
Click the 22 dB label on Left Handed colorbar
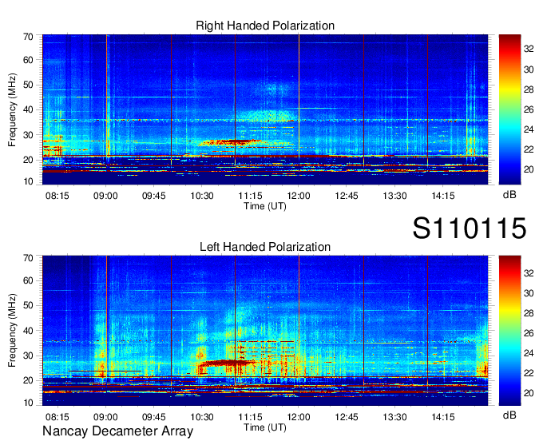pyautogui.click(x=529, y=373)
